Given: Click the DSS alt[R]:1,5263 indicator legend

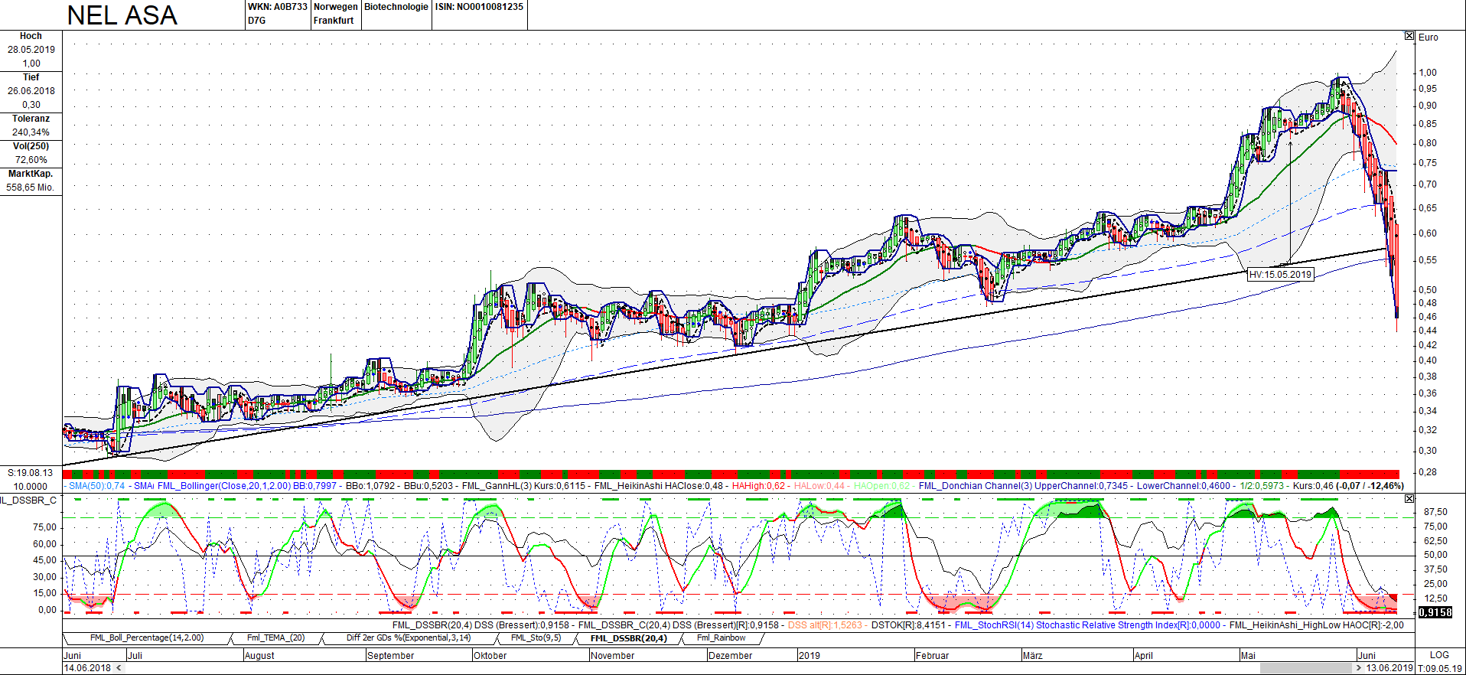Looking at the screenshot, I should (825, 625).
